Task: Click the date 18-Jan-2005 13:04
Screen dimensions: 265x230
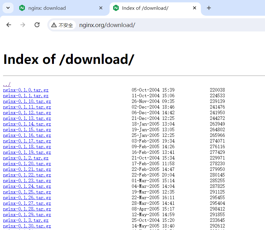Action: tap(153, 124)
